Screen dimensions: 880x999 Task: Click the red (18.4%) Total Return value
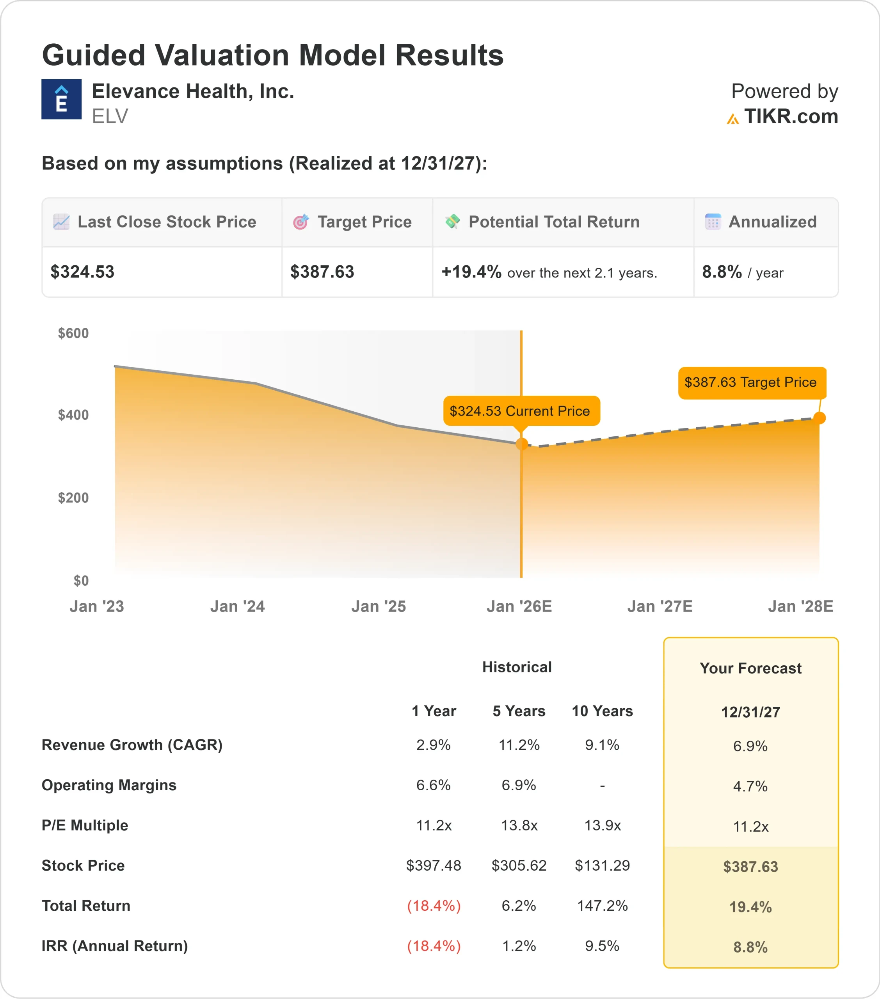[x=433, y=906]
